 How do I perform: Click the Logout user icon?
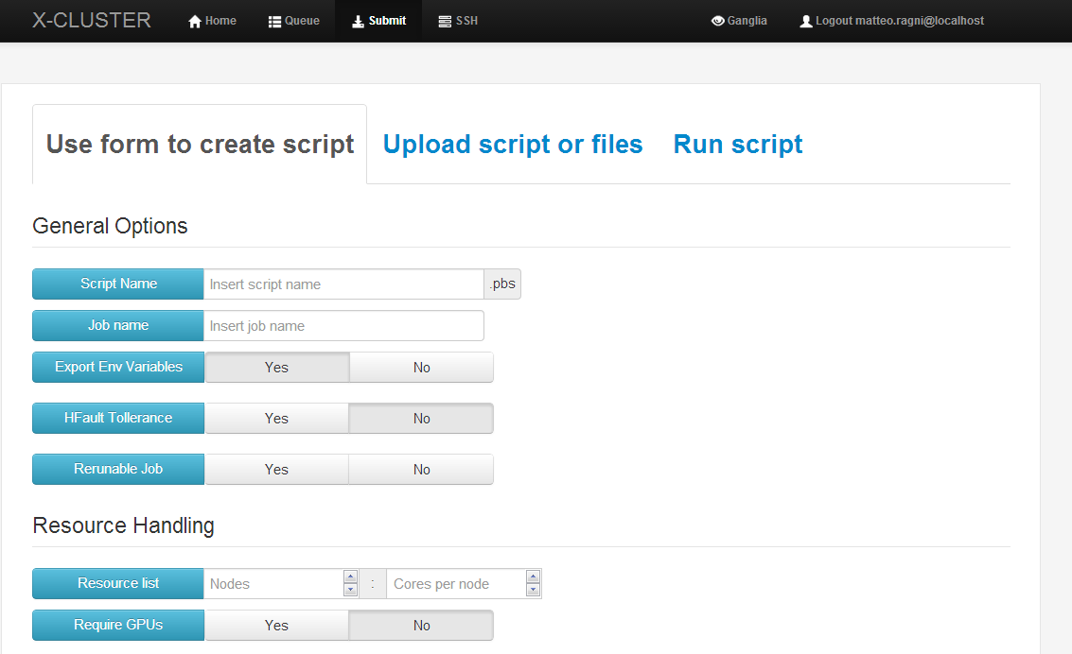click(x=806, y=21)
